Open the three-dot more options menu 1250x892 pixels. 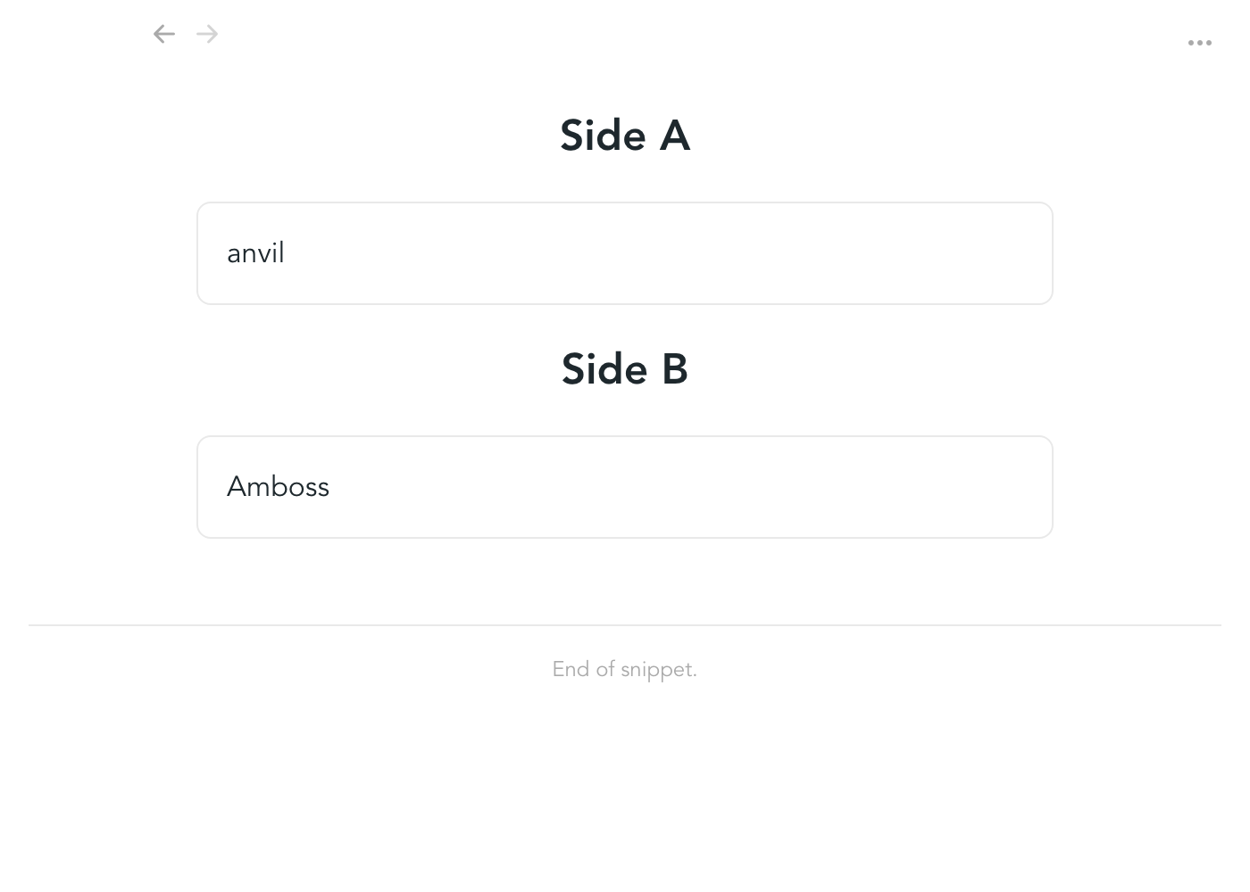1199,43
